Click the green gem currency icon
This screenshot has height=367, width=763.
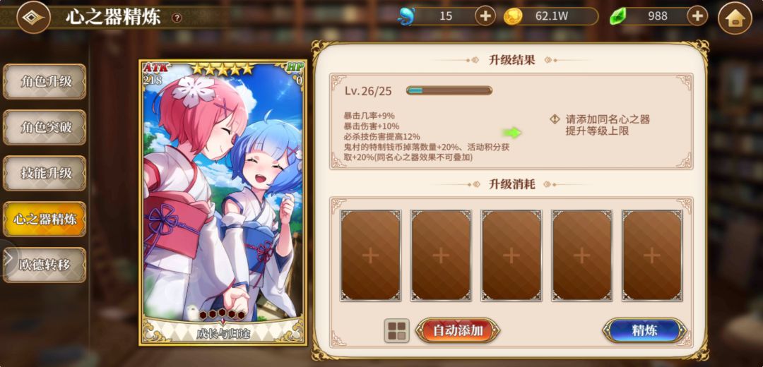click(x=617, y=16)
